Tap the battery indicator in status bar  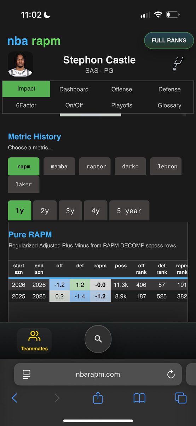[x=173, y=15]
